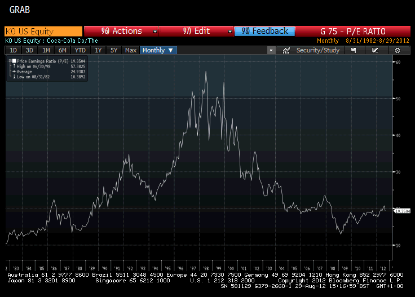The height and width of the screenshot is (297, 415).
Task: Click the edit chart pencil icon
Action: click(376, 50)
